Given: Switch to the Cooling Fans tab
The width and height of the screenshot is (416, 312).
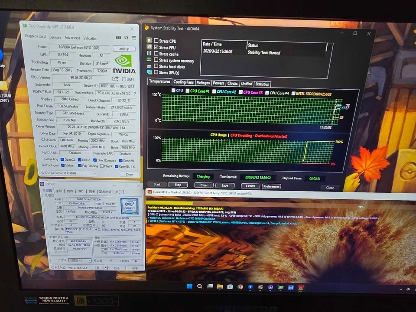Looking at the screenshot, I should [x=183, y=82].
